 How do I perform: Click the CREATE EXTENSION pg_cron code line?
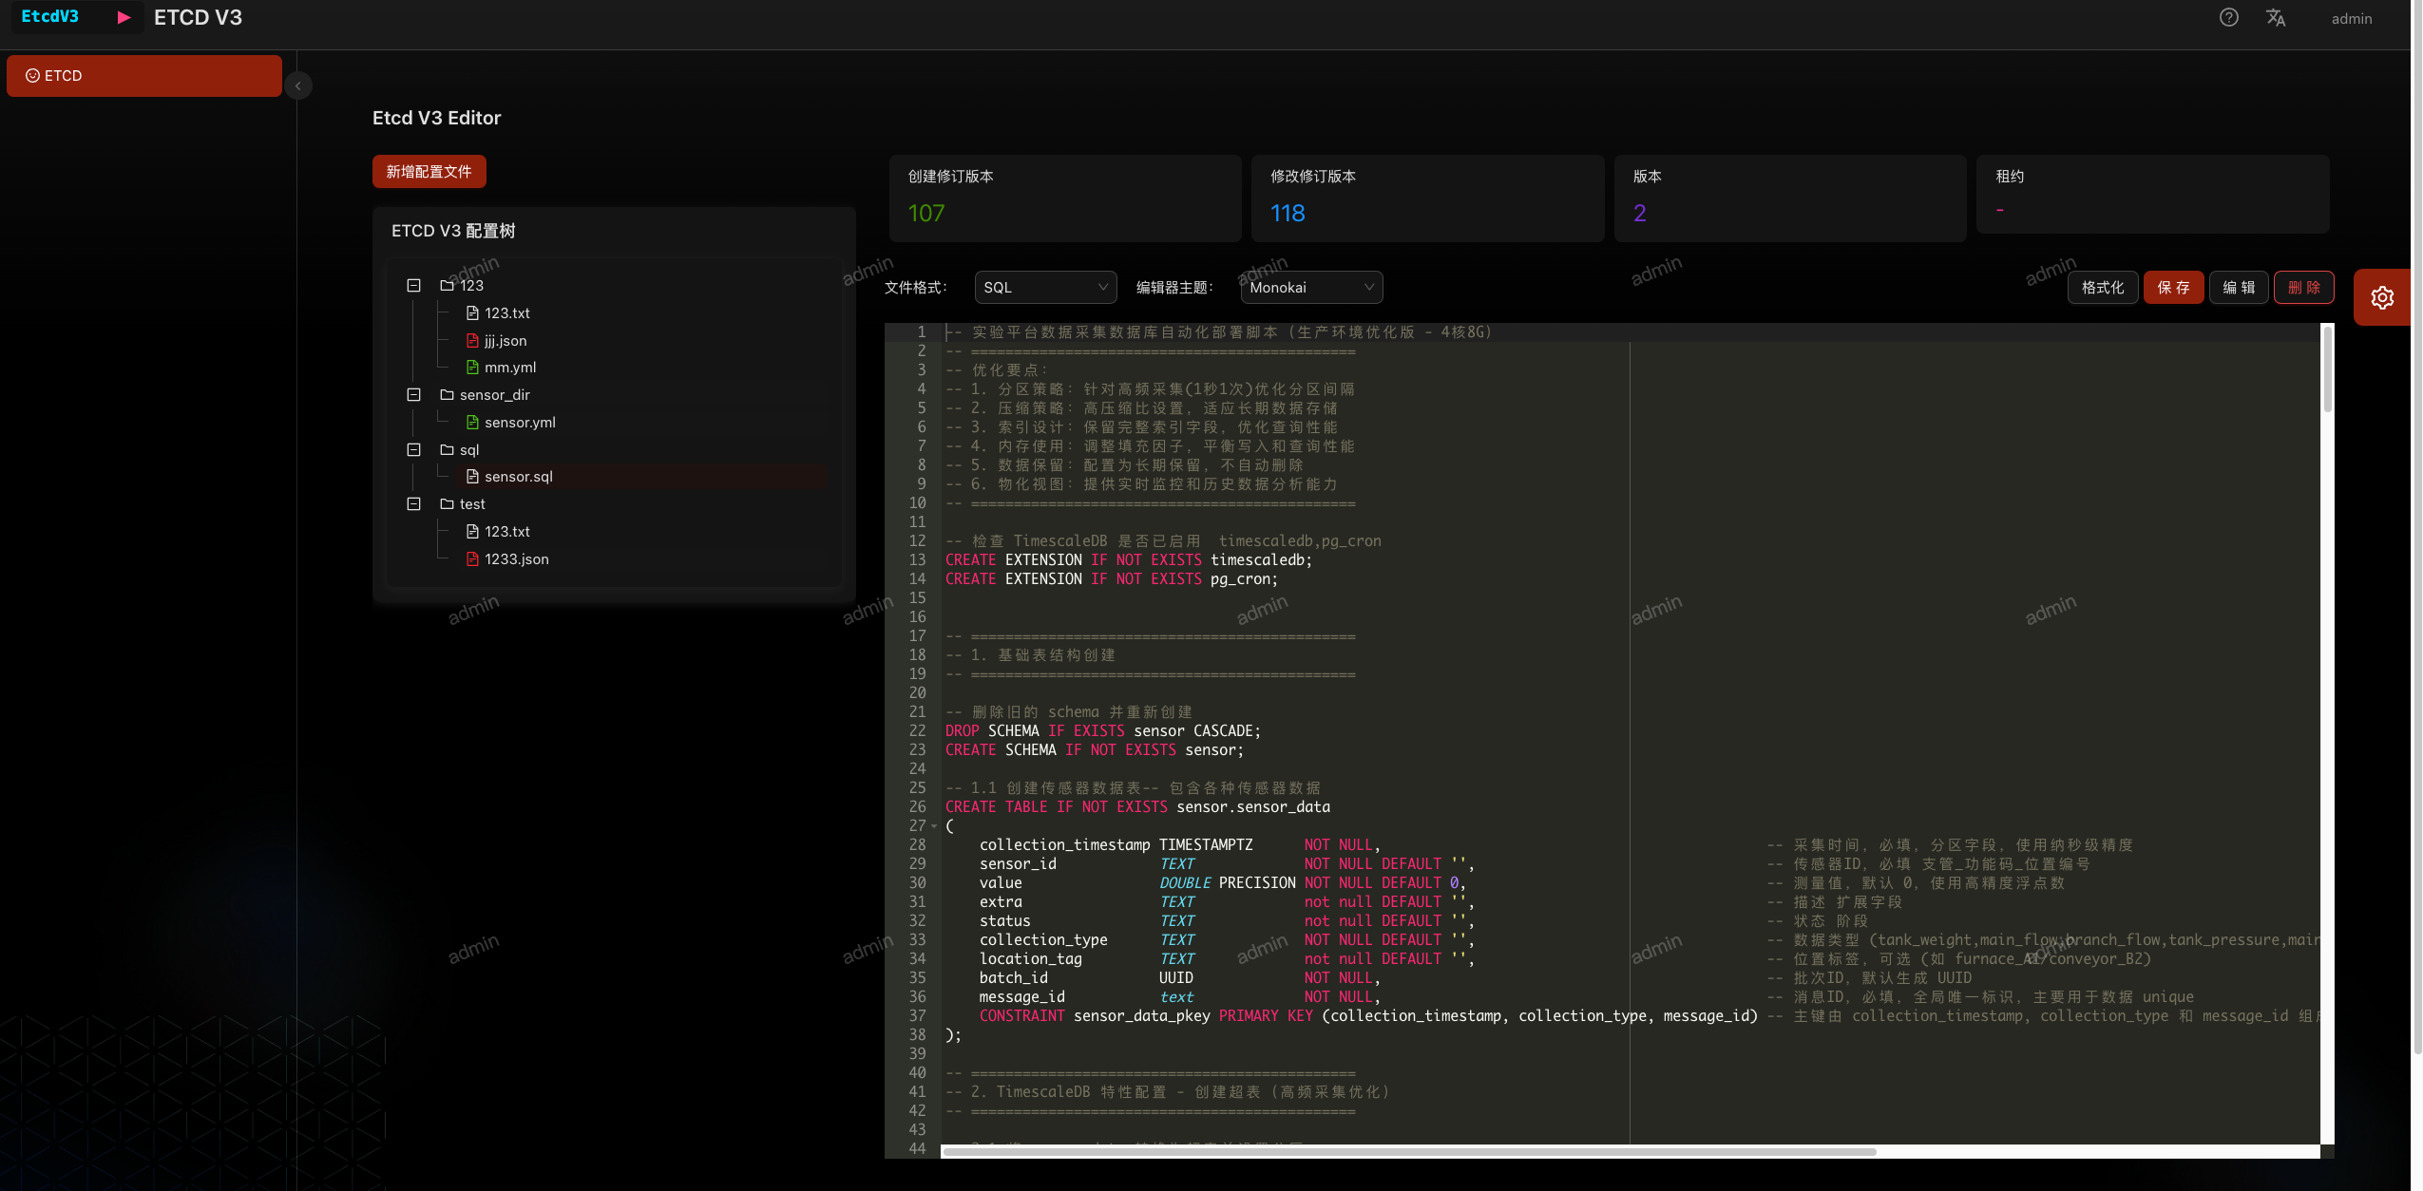tap(1111, 578)
